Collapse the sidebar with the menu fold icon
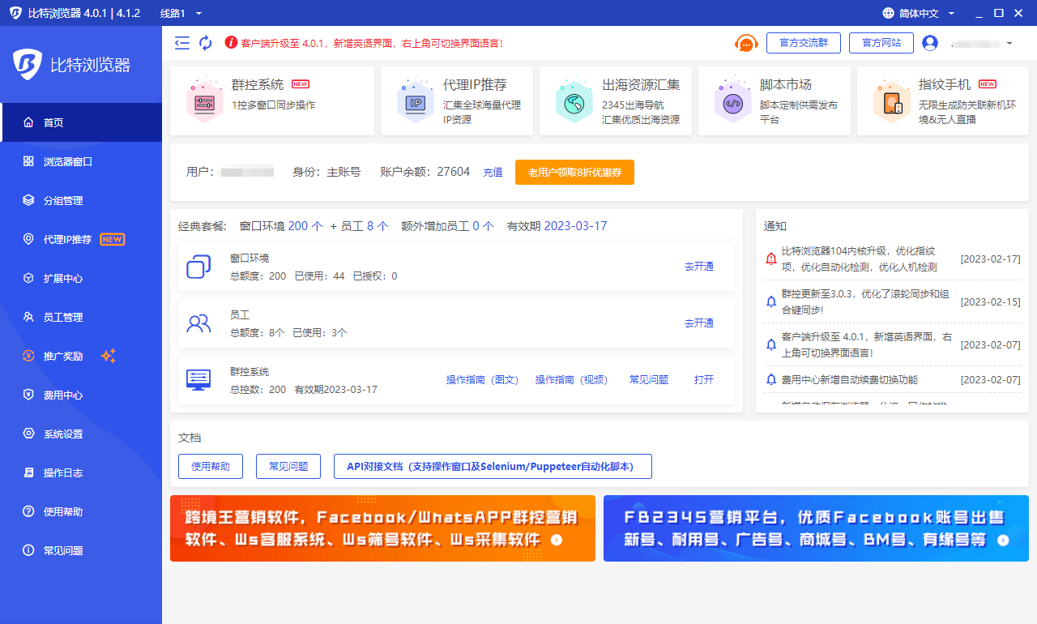 pyautogui.click(x=182, y=43)
